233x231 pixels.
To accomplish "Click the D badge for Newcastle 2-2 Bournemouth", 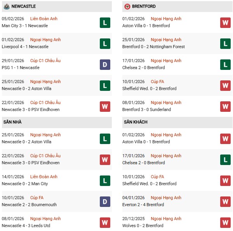I will click(105, 201).
